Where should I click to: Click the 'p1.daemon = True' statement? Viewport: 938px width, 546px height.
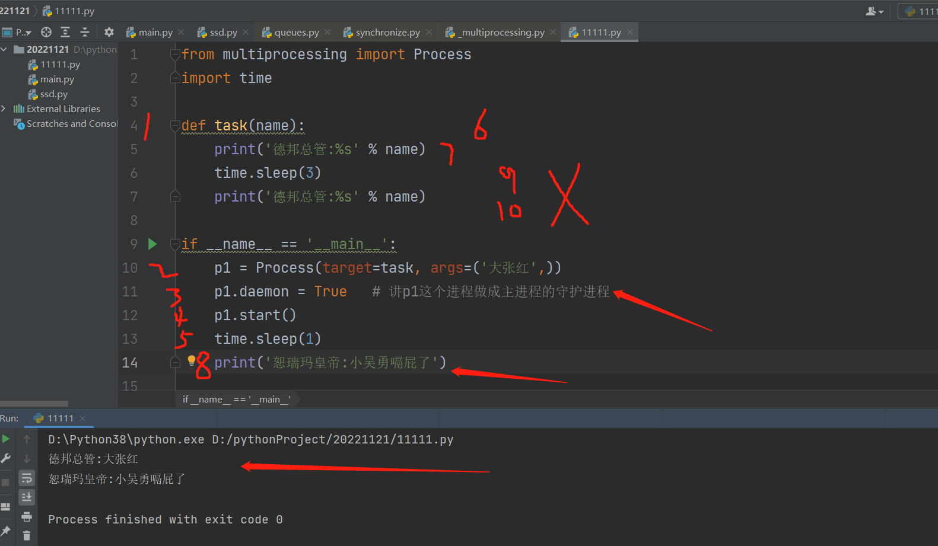281,291
